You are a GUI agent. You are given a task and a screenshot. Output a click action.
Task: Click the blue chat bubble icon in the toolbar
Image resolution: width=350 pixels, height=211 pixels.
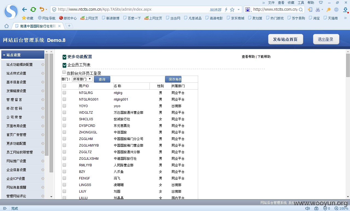coord(337,10)
